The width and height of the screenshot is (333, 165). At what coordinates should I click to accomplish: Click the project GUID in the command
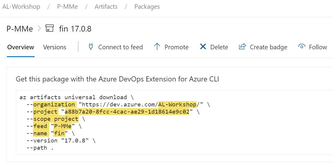[127, 112]
